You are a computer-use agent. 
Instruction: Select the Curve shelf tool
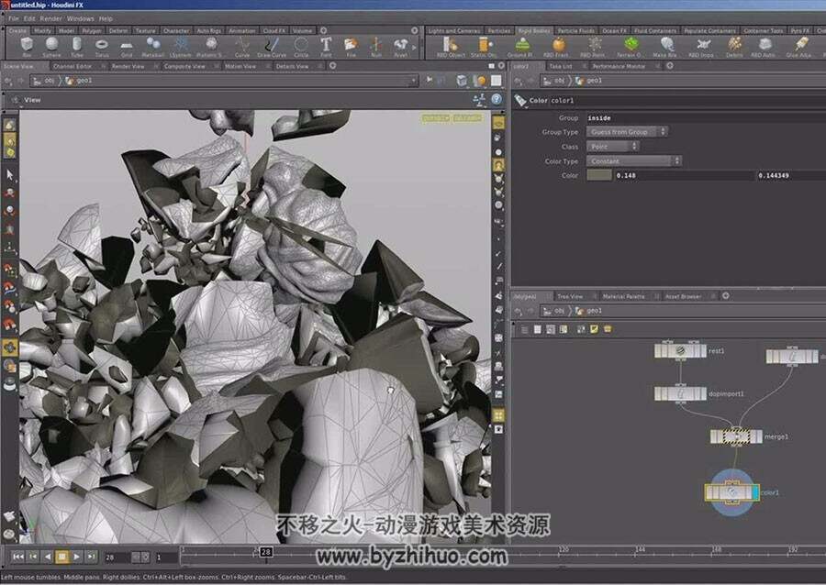[242, 46]
